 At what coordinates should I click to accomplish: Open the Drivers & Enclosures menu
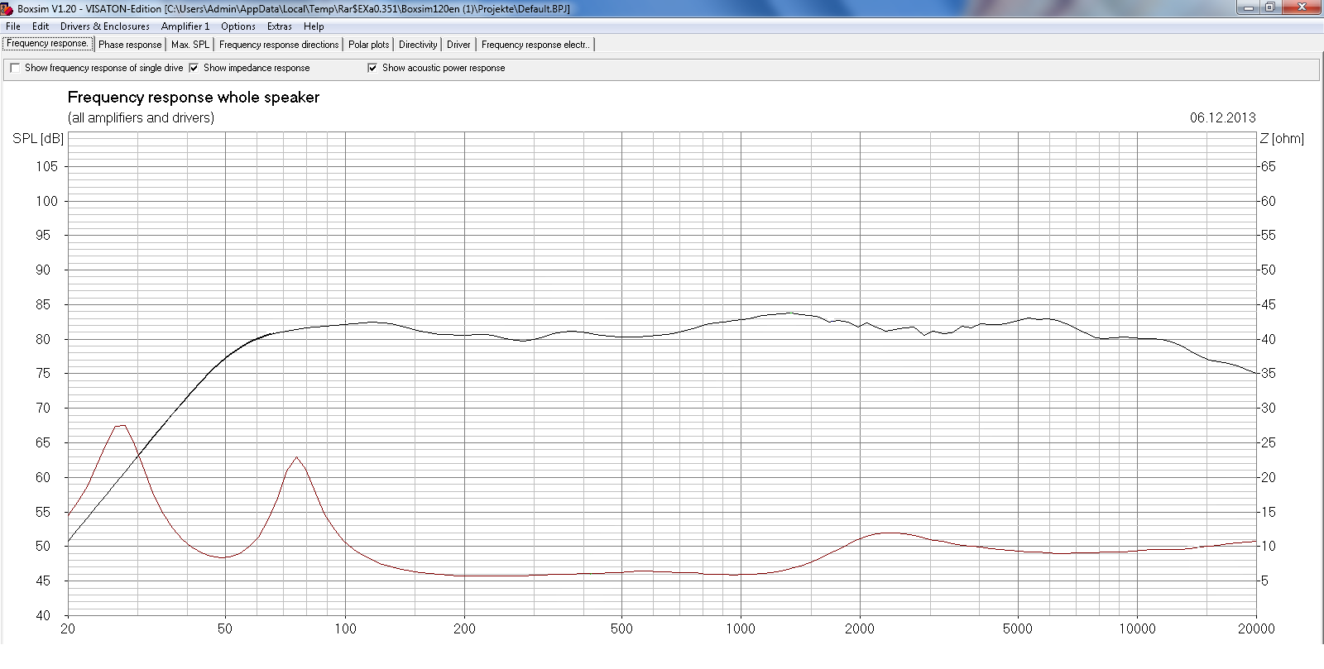(105, 26)
